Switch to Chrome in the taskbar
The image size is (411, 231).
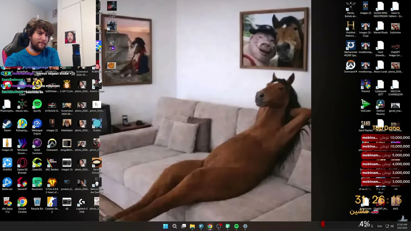[x=210, y=226]
